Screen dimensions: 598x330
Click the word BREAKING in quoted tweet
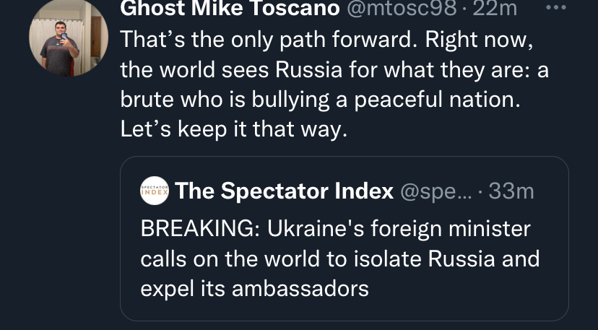click(198, 229)
